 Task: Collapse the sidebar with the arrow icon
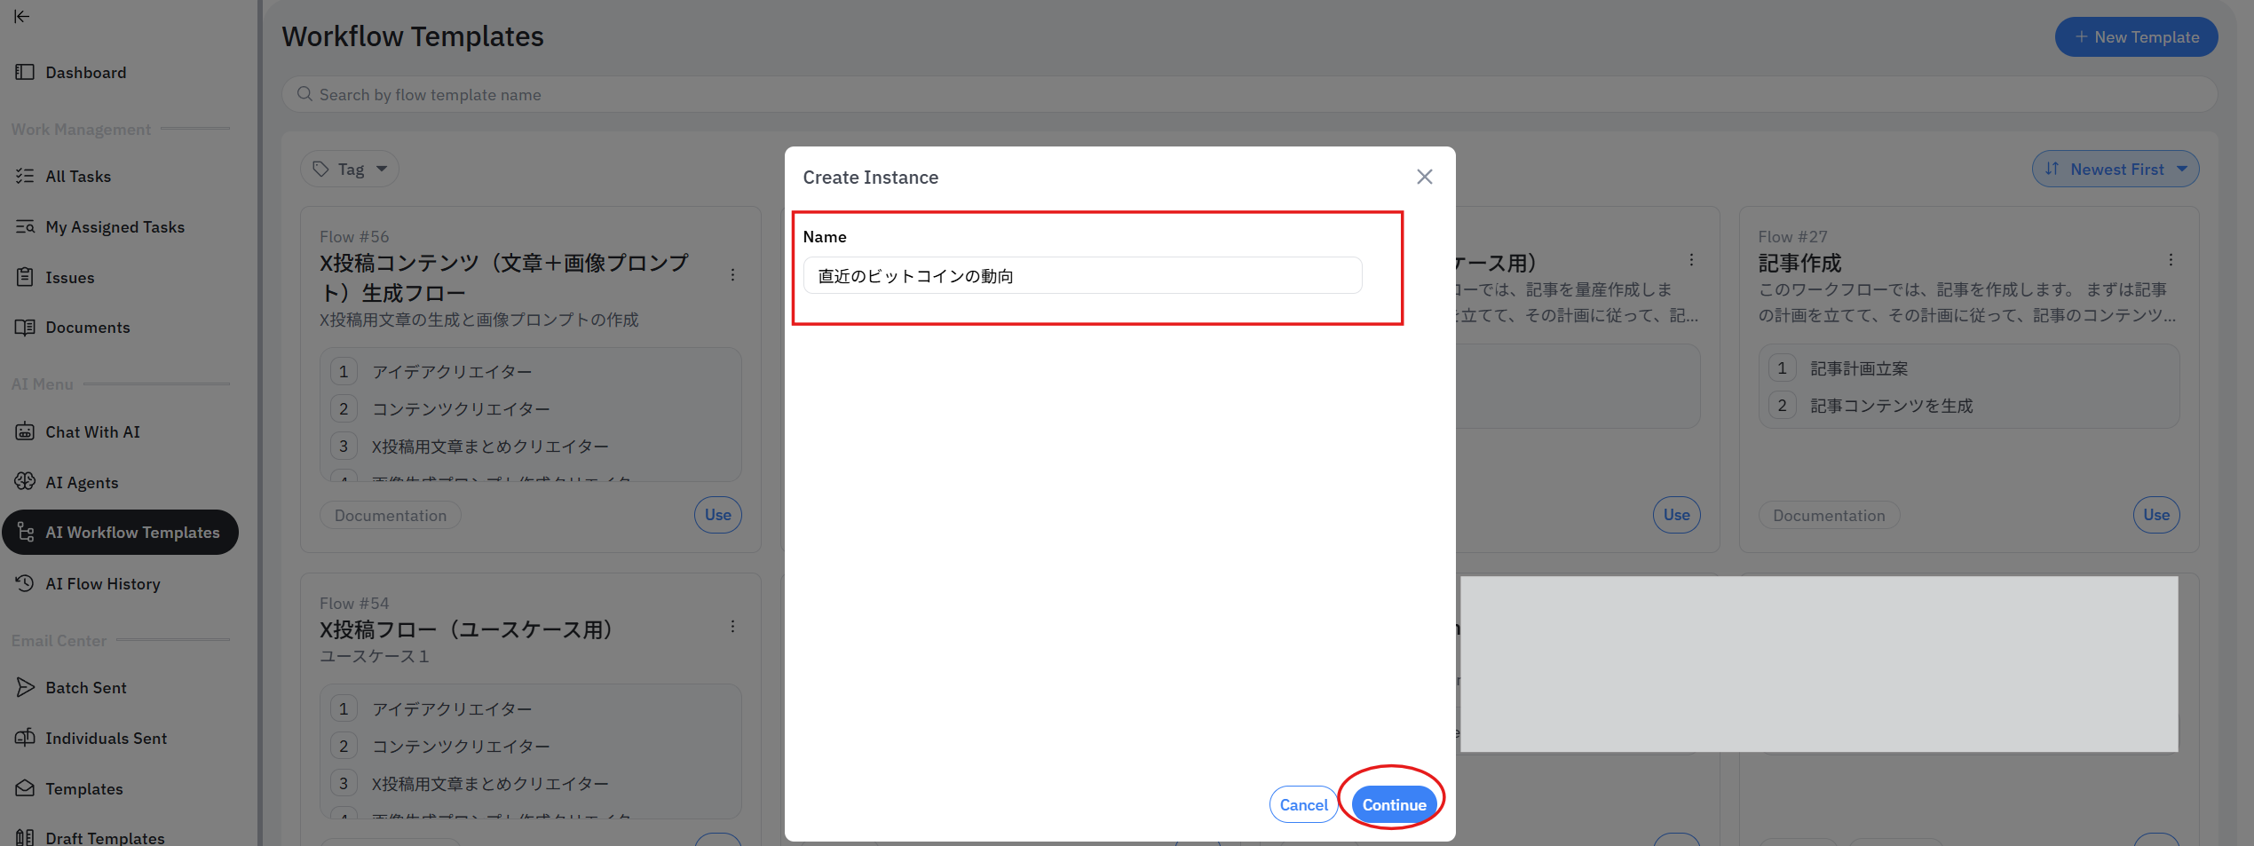(x=22, y=16)
